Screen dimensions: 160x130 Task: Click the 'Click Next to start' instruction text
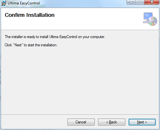31,45
